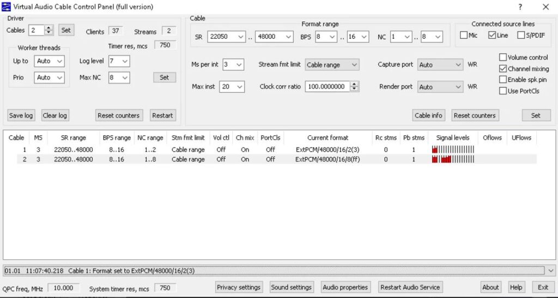The height and width of the screenshot is (298, 558).
Task: Enable the Mic source line checkbox
Action: 463,35
